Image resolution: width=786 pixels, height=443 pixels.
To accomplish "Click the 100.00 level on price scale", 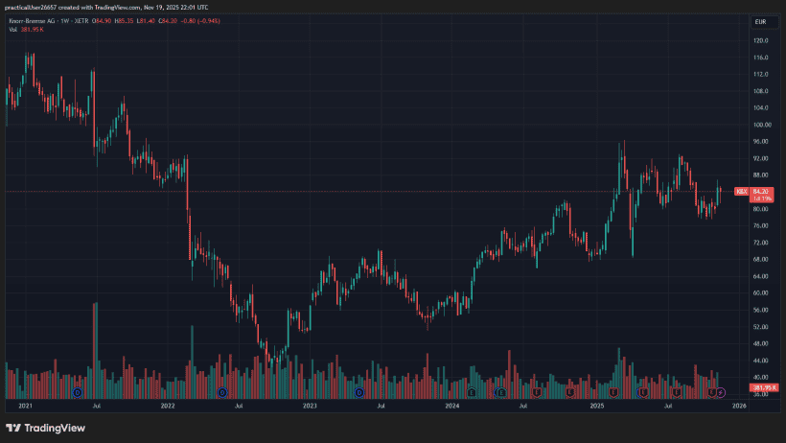I will tap(762, 125).
